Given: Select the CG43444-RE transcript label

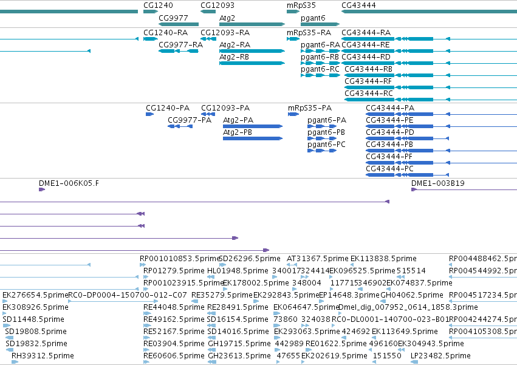Looking at the screenshot, I should coord(366,45).
